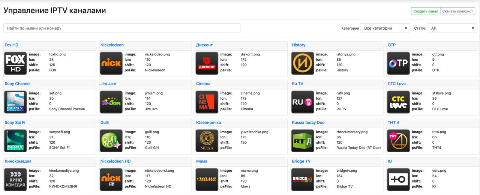
Task: Click the foxhd.png image filename
Action: pos(57,54)
